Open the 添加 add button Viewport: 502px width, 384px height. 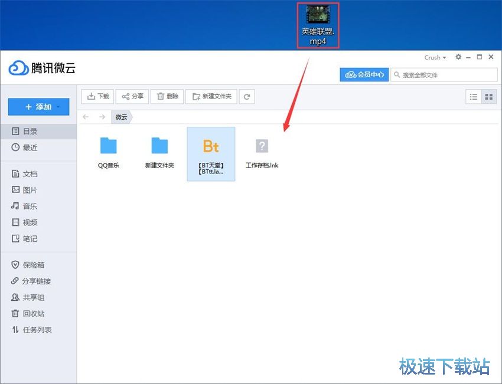38,107
